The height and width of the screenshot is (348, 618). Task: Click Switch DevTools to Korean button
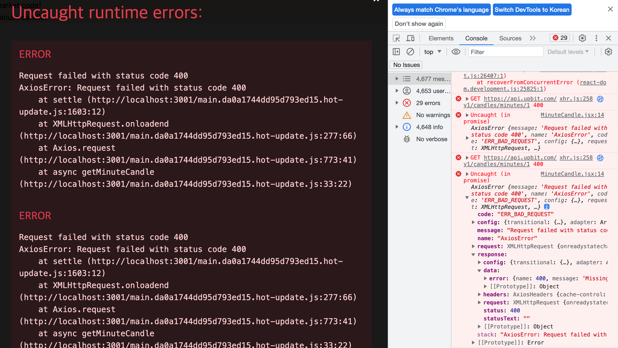532,9
